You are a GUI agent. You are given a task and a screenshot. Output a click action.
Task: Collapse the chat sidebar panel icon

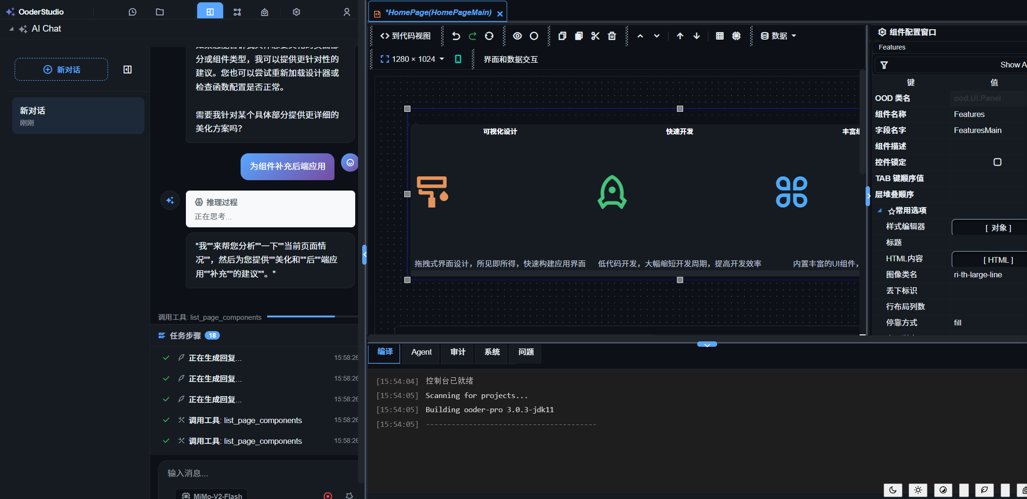click(x=127, y=70)
